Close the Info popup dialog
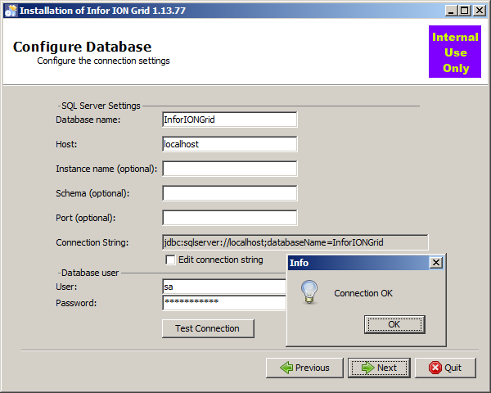491x393 pixels. pos(436,263)
